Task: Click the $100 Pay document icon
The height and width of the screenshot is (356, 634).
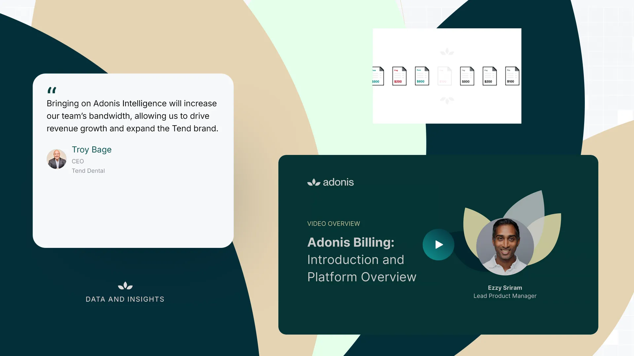Action: [x=512, y=76]
